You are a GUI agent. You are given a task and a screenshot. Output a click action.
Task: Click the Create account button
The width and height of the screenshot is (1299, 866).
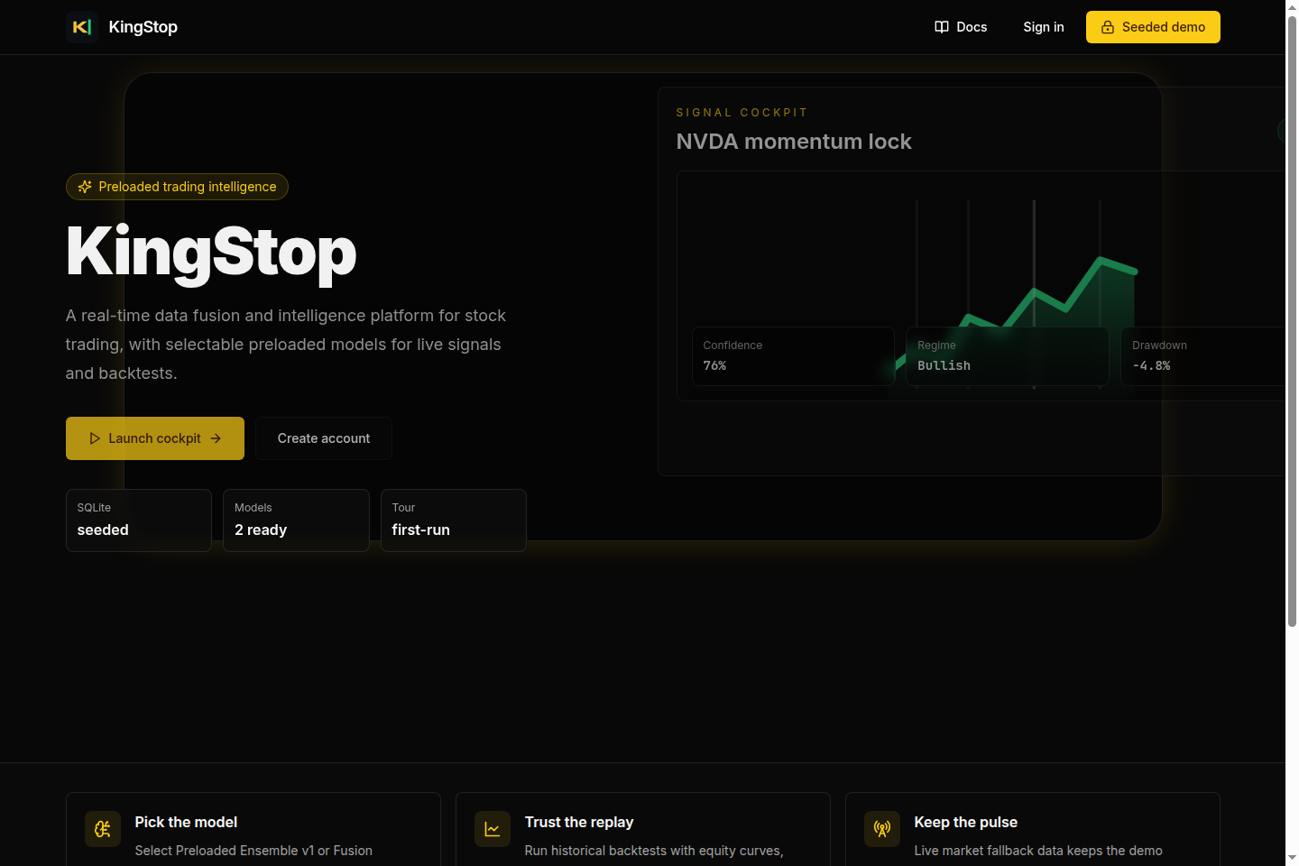point(324,438)
